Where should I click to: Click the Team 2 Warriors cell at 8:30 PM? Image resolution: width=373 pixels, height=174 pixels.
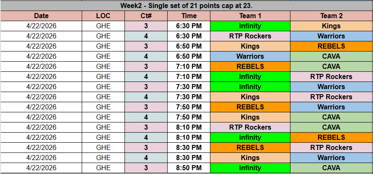click(332, 158)
